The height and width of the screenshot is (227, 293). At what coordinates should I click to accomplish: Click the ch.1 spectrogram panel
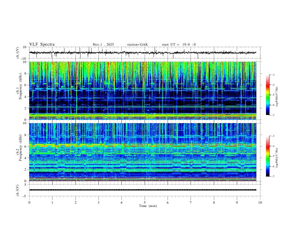click(142, 91)
